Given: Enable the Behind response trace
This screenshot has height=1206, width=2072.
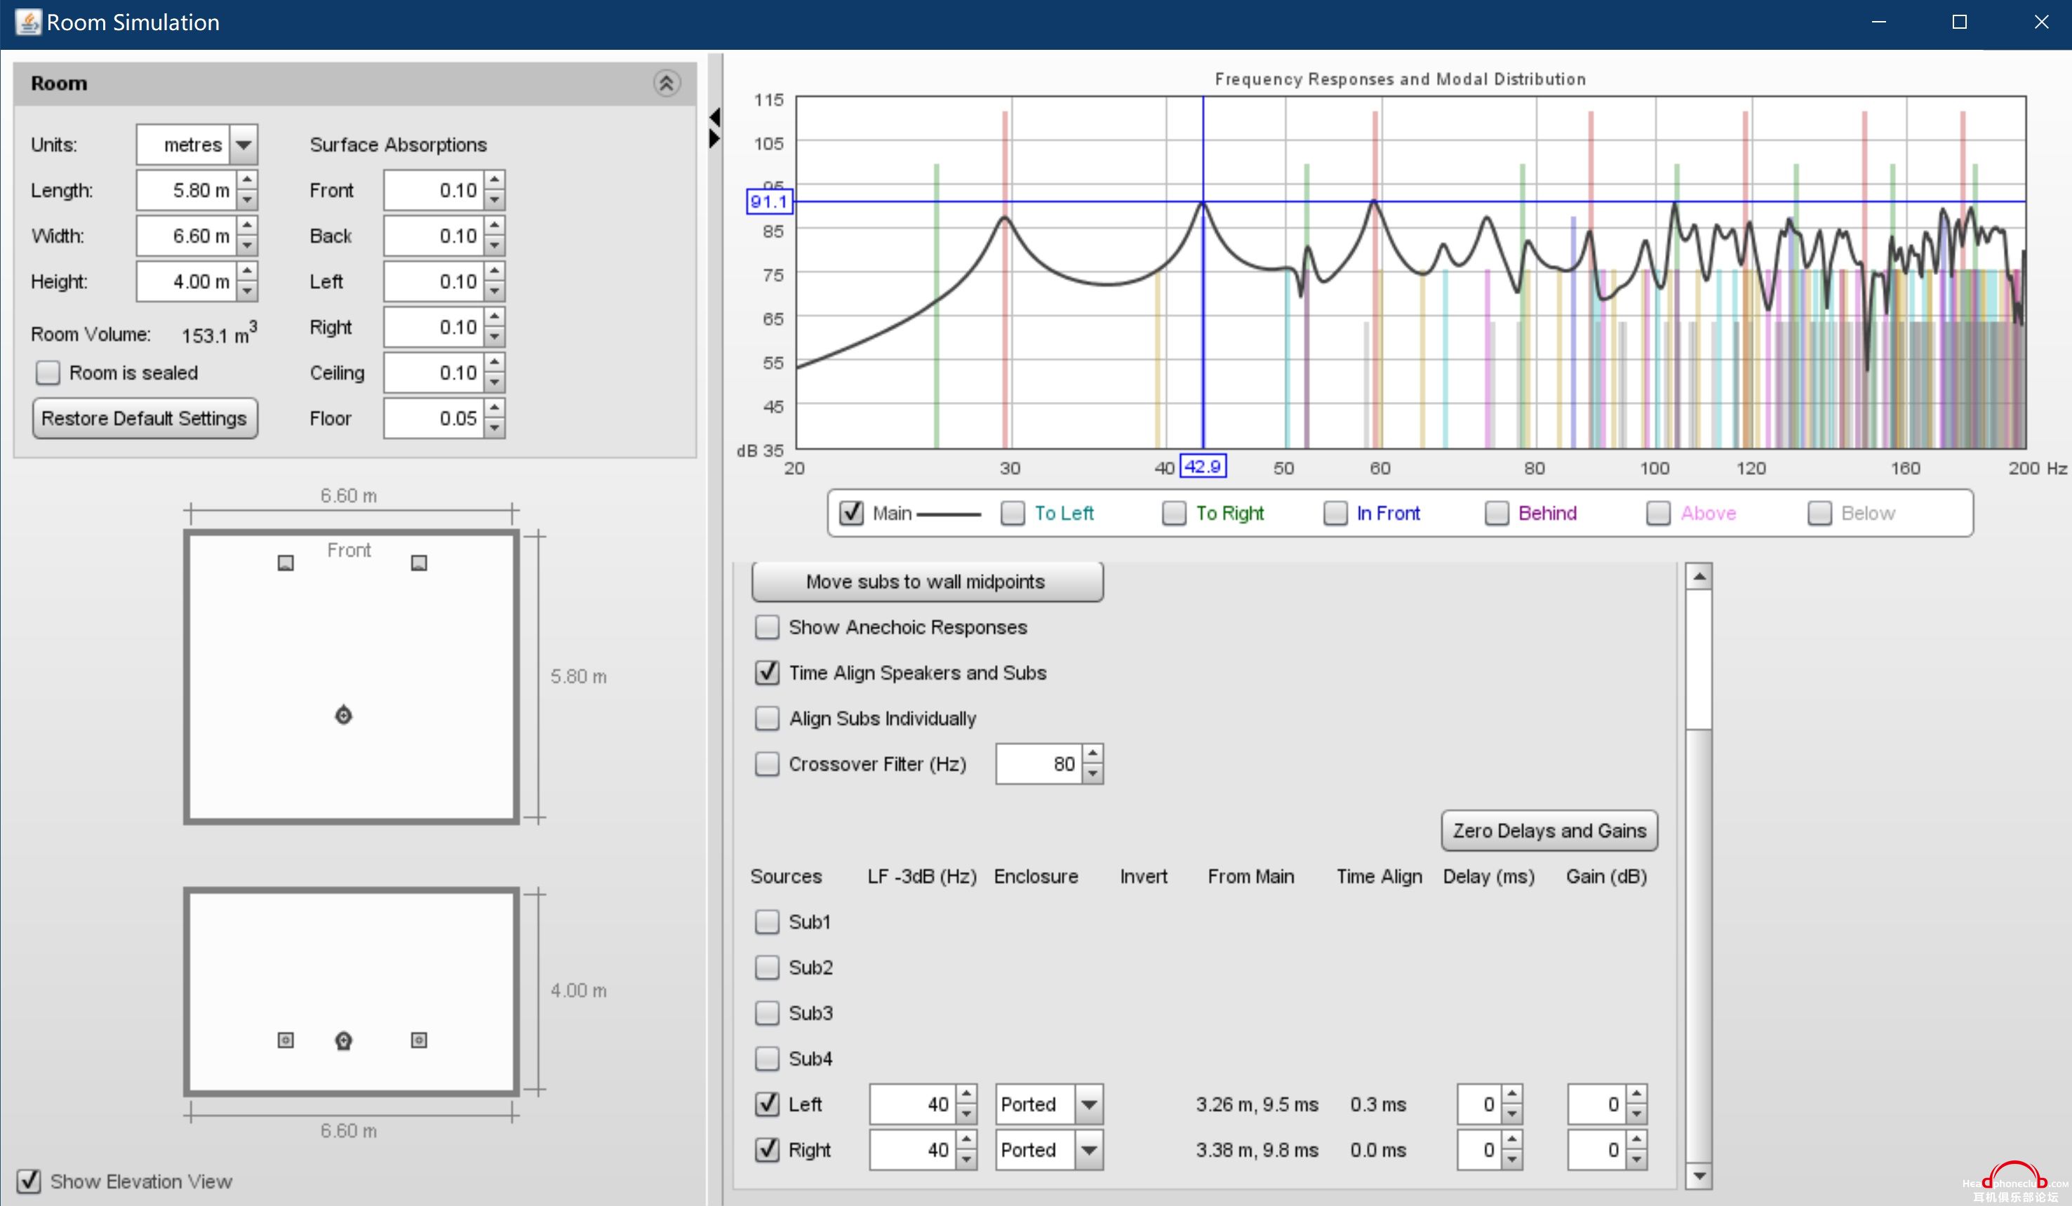Looking at the screenshot, I should [1497, 513].
